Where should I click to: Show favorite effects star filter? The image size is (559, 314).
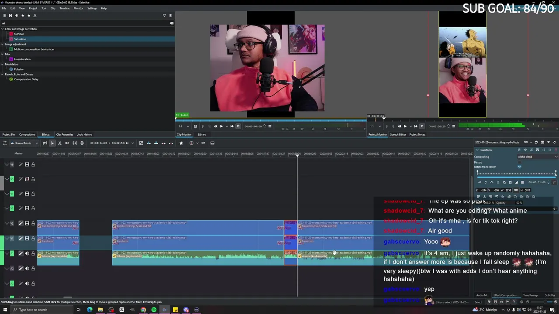pyautogui.click(x=29, y=15)
